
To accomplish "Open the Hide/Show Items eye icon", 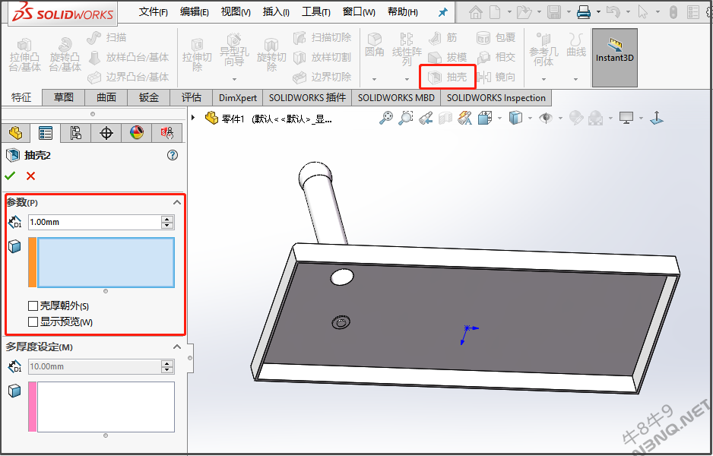I will [546, 119].
